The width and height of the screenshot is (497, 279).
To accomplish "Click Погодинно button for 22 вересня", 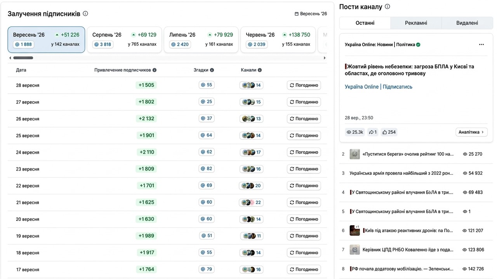I will (x=304, y=186).
